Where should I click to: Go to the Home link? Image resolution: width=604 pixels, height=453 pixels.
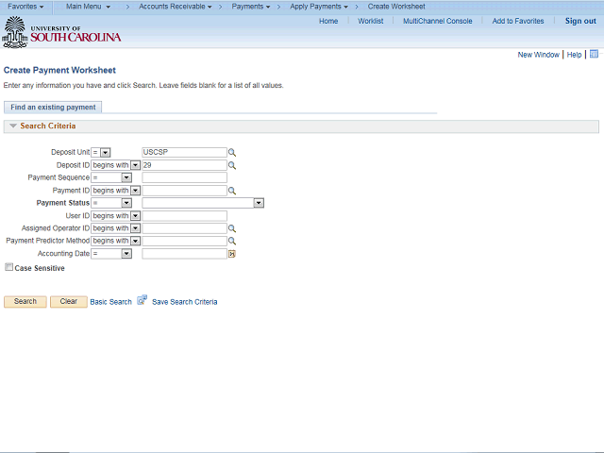[x=328, y=21]
